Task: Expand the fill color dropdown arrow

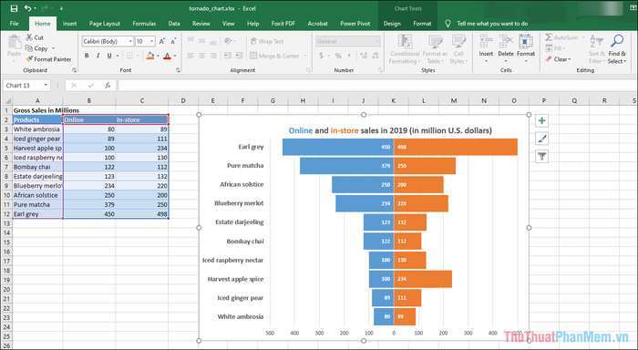Action: (158, 56)
